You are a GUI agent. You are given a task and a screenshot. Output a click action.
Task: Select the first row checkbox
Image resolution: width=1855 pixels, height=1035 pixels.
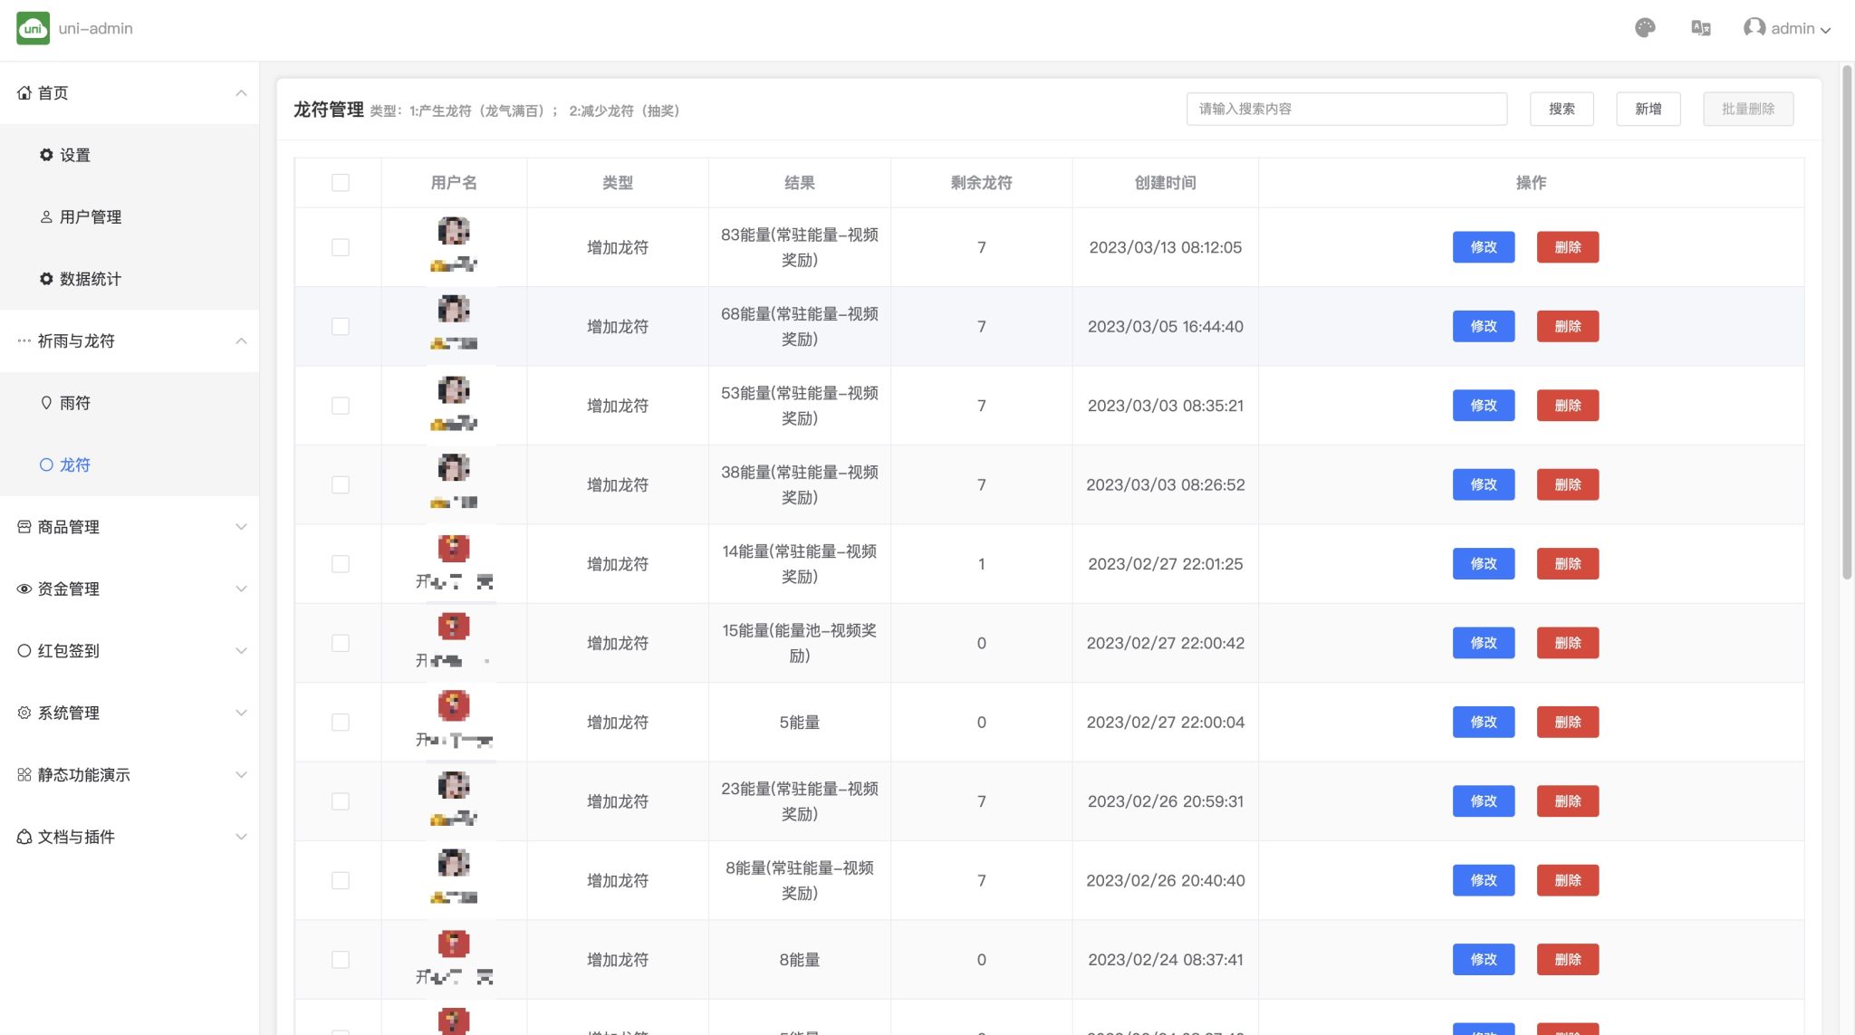[341, 247]
